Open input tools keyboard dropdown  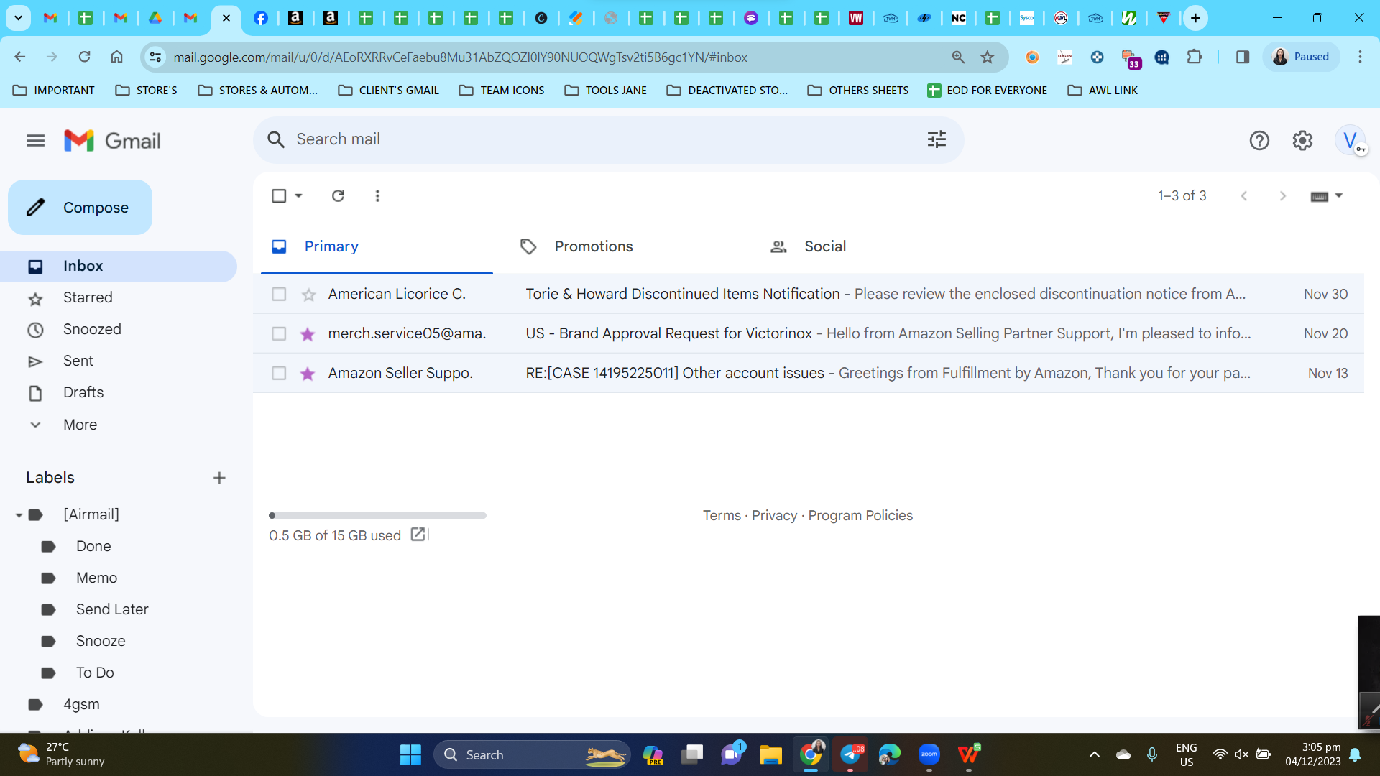tap(1326, 195)
